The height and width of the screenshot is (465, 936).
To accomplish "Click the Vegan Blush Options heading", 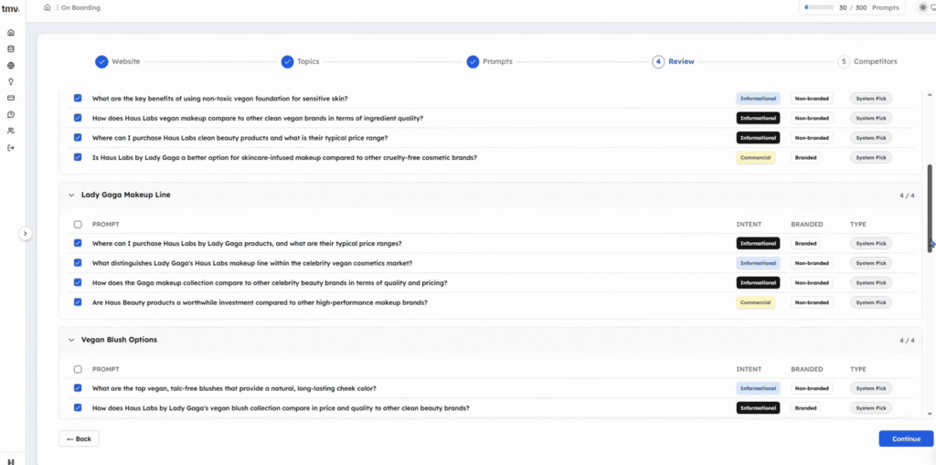I will click(120, 340).
